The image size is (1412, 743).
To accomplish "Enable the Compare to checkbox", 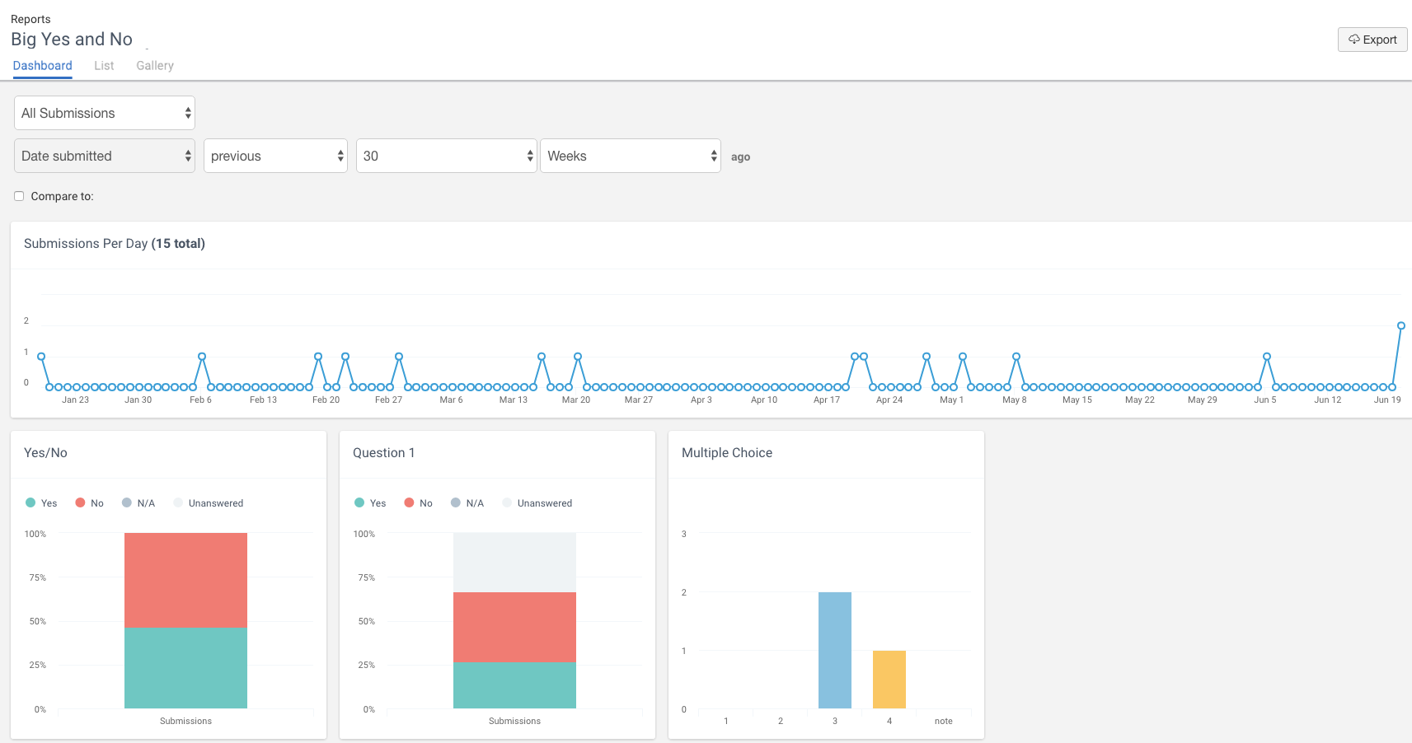I will pyautogui.click(x=19, y=196).
